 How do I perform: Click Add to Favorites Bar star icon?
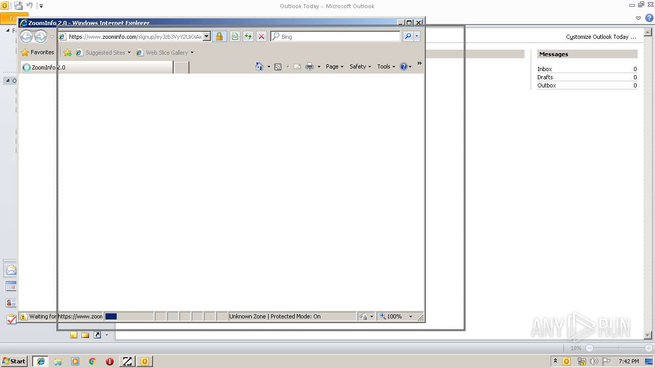(68, 52)
